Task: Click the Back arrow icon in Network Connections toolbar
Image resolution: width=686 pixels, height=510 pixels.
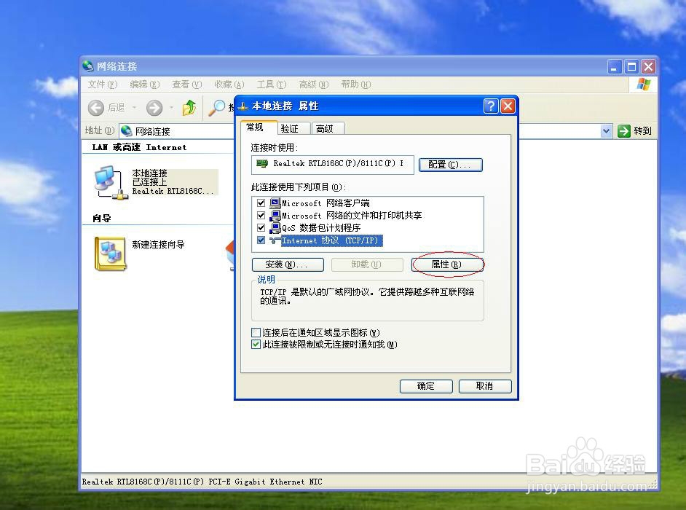Action: (x=96, y=108)
